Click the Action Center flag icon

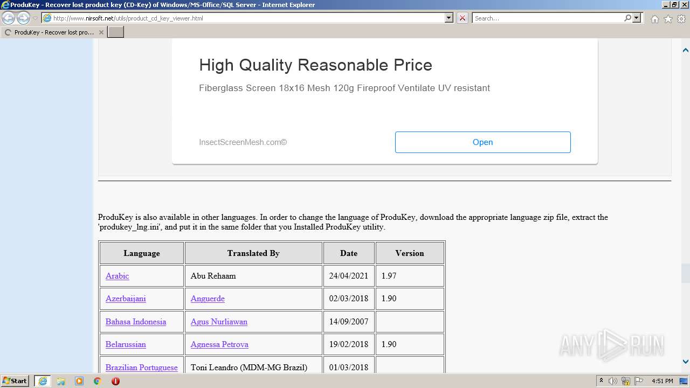tap(639, 381)
